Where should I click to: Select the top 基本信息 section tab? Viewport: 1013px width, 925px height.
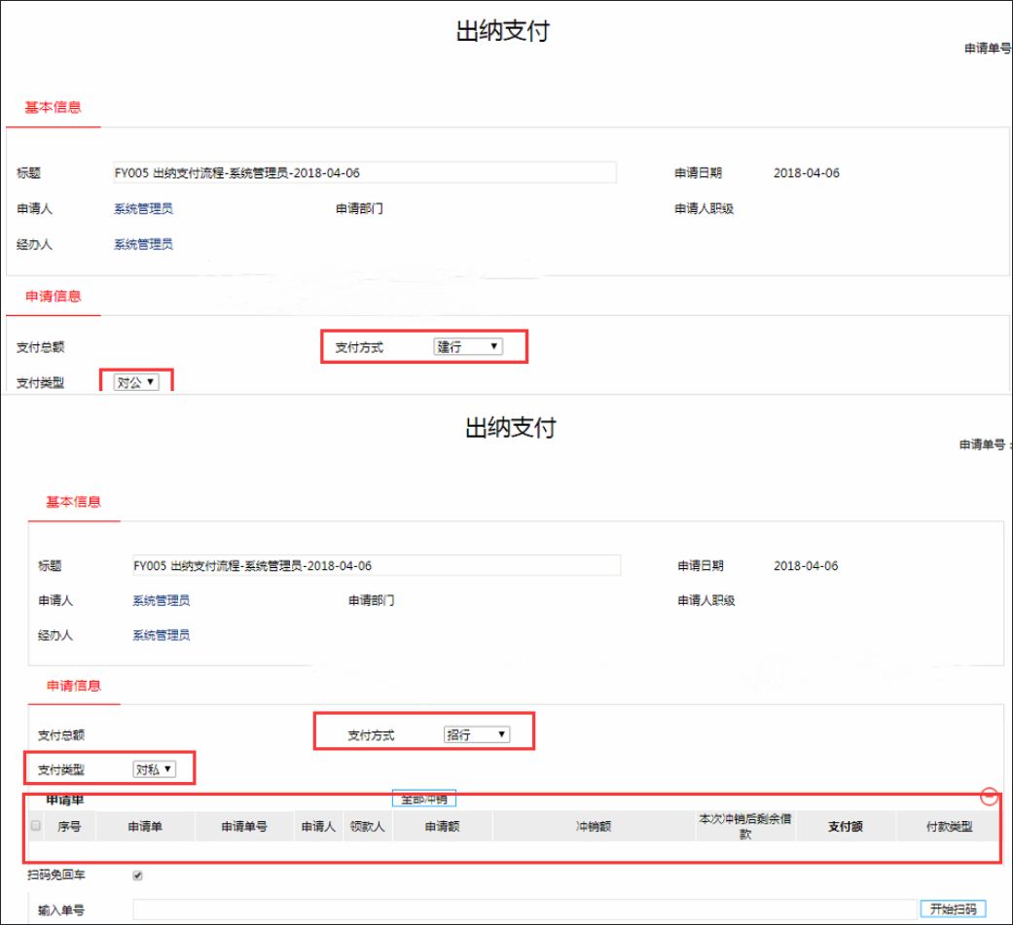(53, 107)
